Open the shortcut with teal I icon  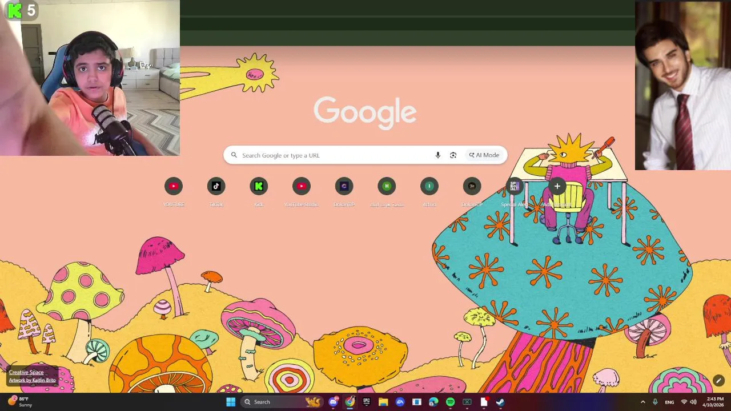click(429, 192)
